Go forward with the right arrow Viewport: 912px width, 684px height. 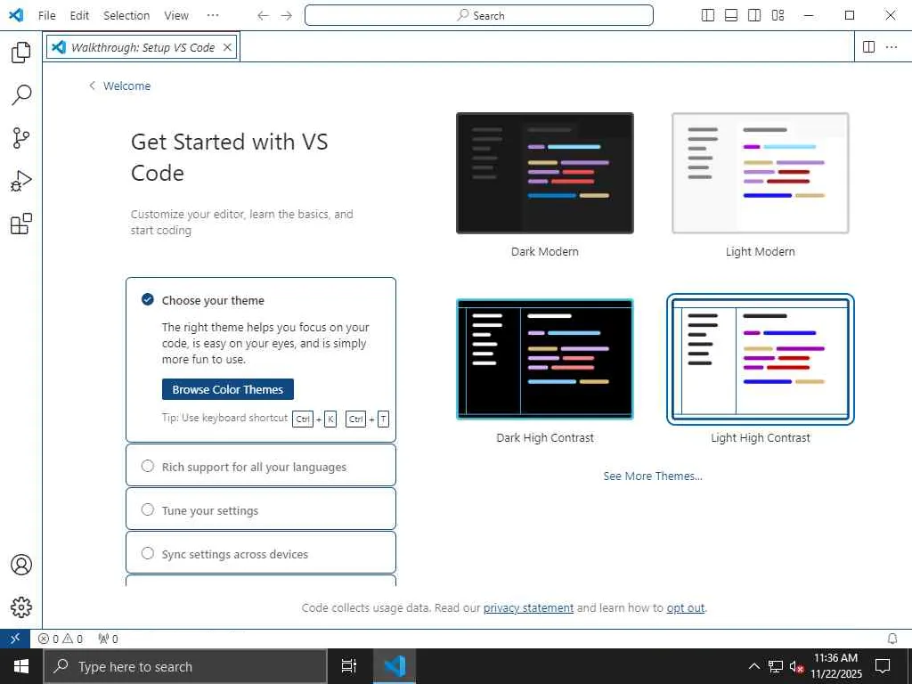[x=286, y=16]
